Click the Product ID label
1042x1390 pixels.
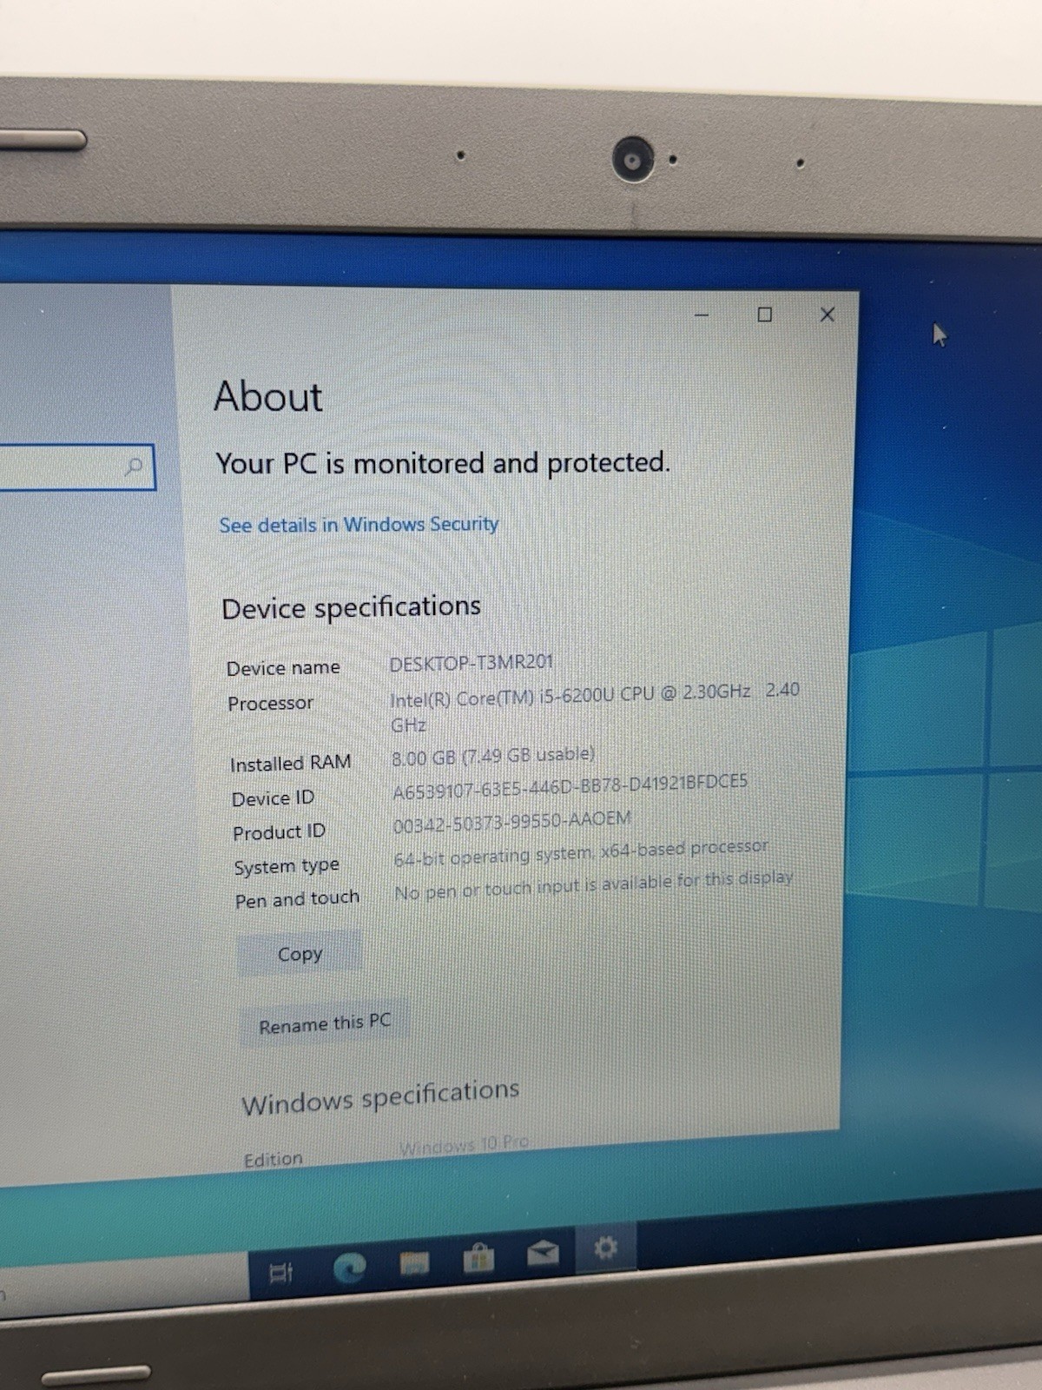[x=279, y=832]
